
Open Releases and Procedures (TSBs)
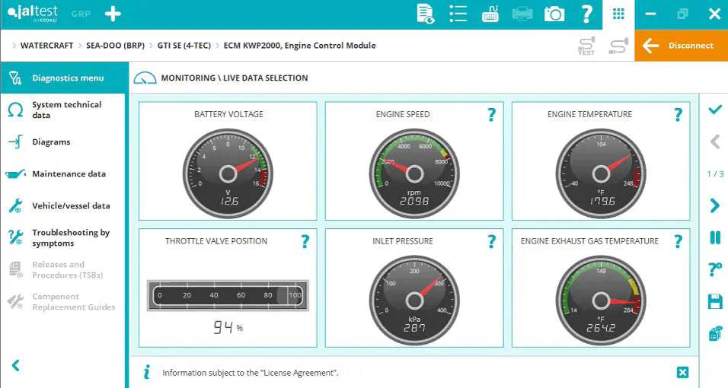[x=62, y=269]
